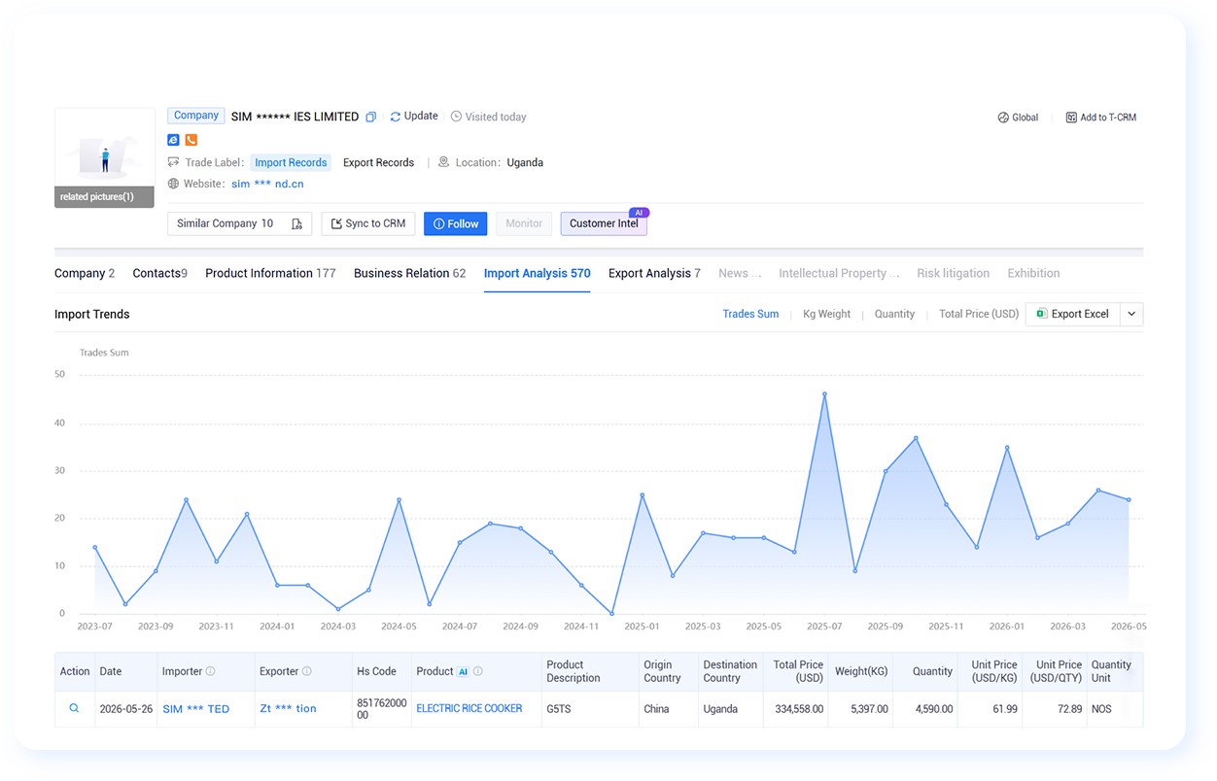The height and width of the screenshot is (781, 1217).
Task: Click the Add to T-CRM icon
Action: pos(1071,118)
